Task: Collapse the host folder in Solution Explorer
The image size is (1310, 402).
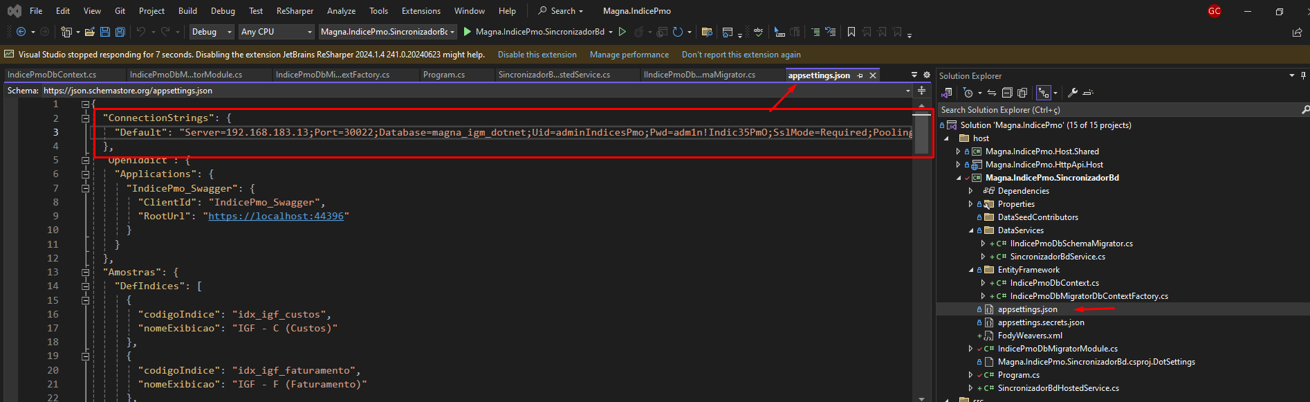Action: pyautogui.click(x=947, y=138)
